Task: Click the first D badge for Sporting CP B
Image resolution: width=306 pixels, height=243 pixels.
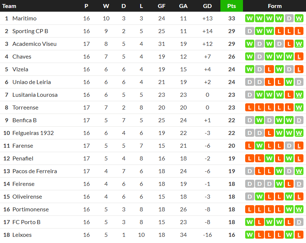Action: tap(250, 31)
